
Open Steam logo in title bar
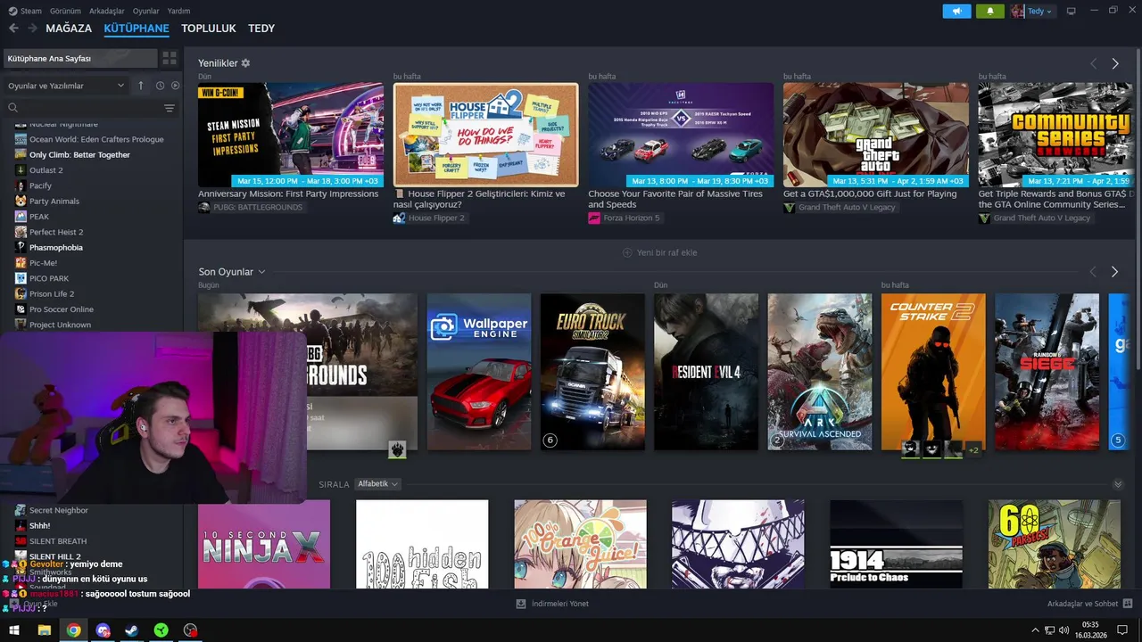(12, 11)
